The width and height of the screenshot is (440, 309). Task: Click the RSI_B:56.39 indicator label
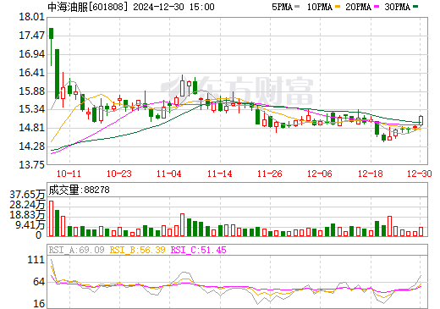(137, 250)
